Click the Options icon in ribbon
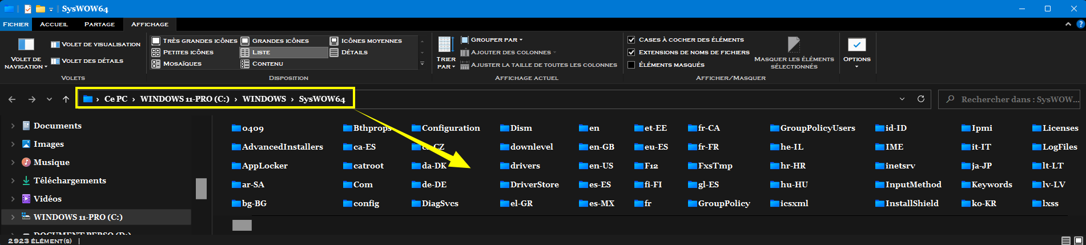Screen dimensions: 1086x245 click(856, 45)
